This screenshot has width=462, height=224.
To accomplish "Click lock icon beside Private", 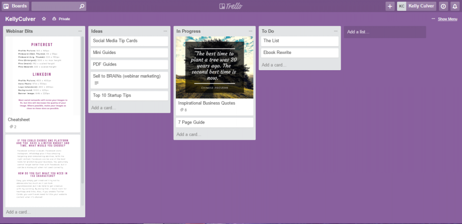I will tap(54, 19).
